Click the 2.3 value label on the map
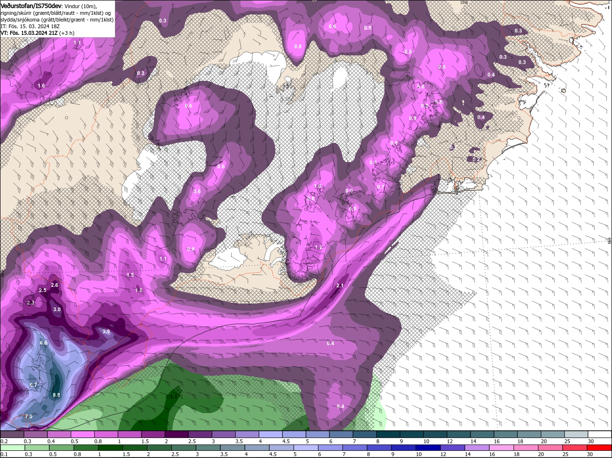The width and height of the screenshot is (612, 458). point(31,303)
